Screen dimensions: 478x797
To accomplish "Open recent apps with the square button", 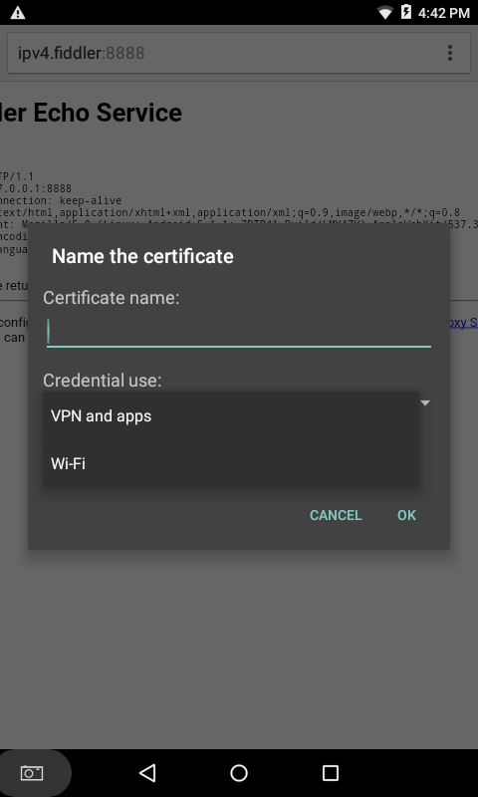I will tap(331, 773).
